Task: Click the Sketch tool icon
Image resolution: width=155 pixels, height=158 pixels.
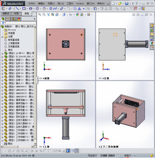Action: (x=3, y=9)
